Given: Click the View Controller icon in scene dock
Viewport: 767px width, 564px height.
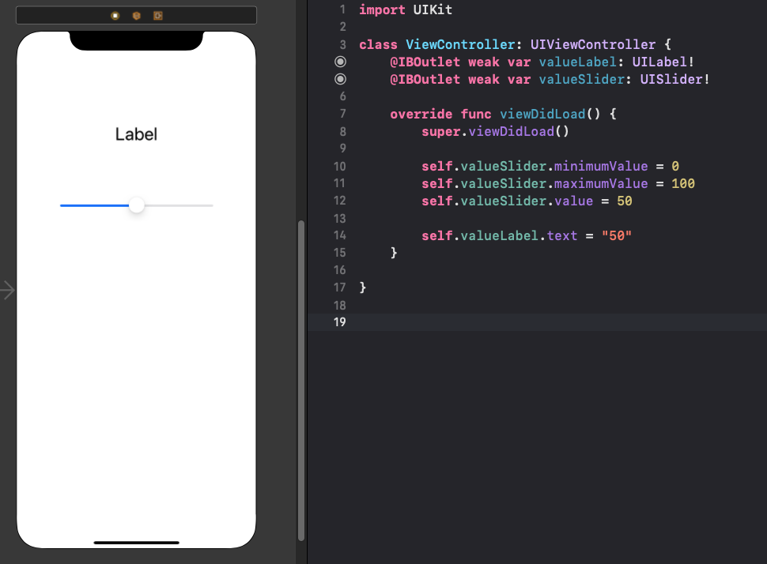Looking at the screenshot, I should (x=115, y=16).
